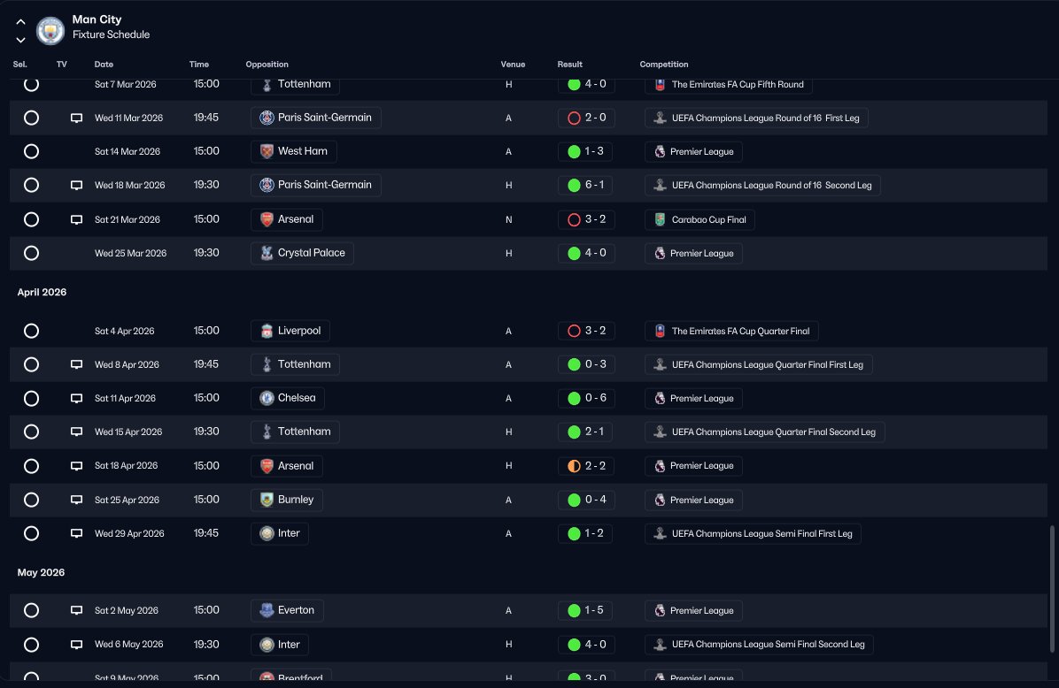Click the Crystal Palace crest icon

pos(267,253)
